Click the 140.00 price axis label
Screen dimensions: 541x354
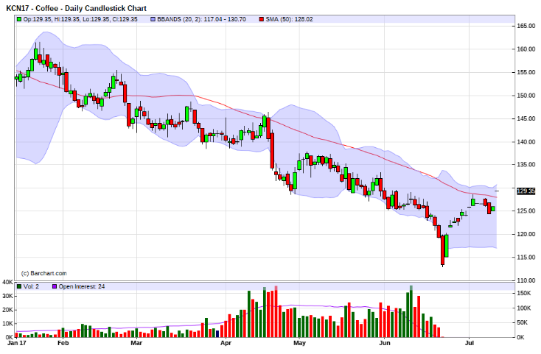pos(526,142)
